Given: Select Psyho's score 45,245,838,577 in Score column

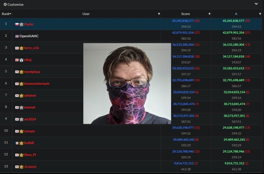Looking at the screenshot, I should pos(183,21).
